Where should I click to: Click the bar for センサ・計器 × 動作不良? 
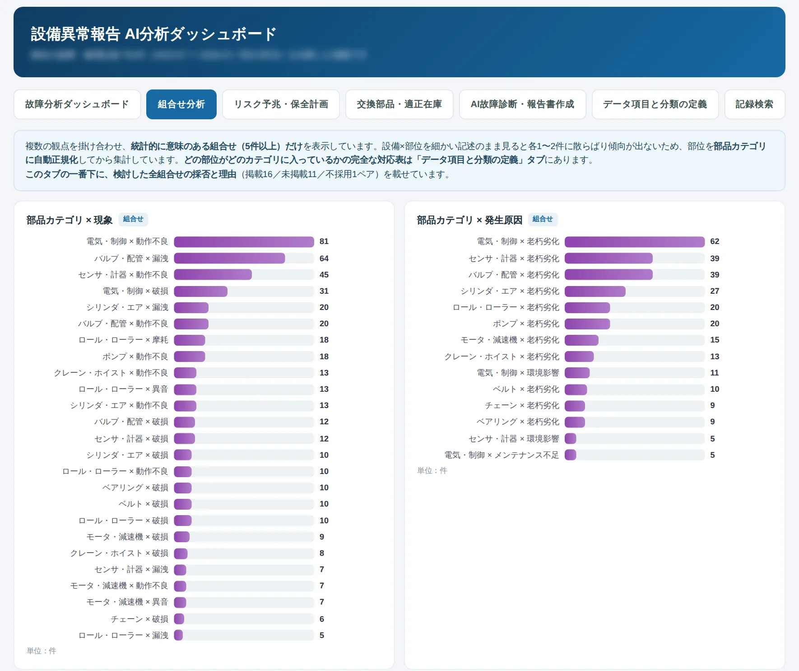[213, 275]
